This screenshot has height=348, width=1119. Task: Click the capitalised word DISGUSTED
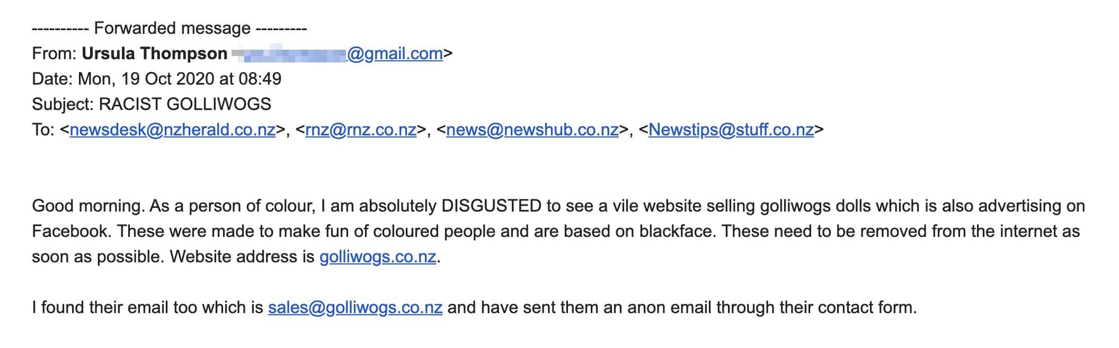tap(491, 206)
